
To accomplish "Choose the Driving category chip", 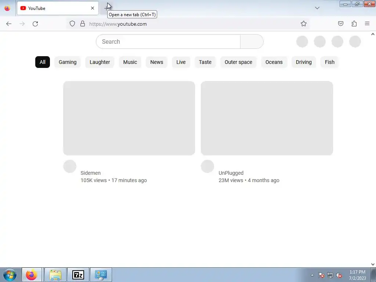I will tap(304, 62).
